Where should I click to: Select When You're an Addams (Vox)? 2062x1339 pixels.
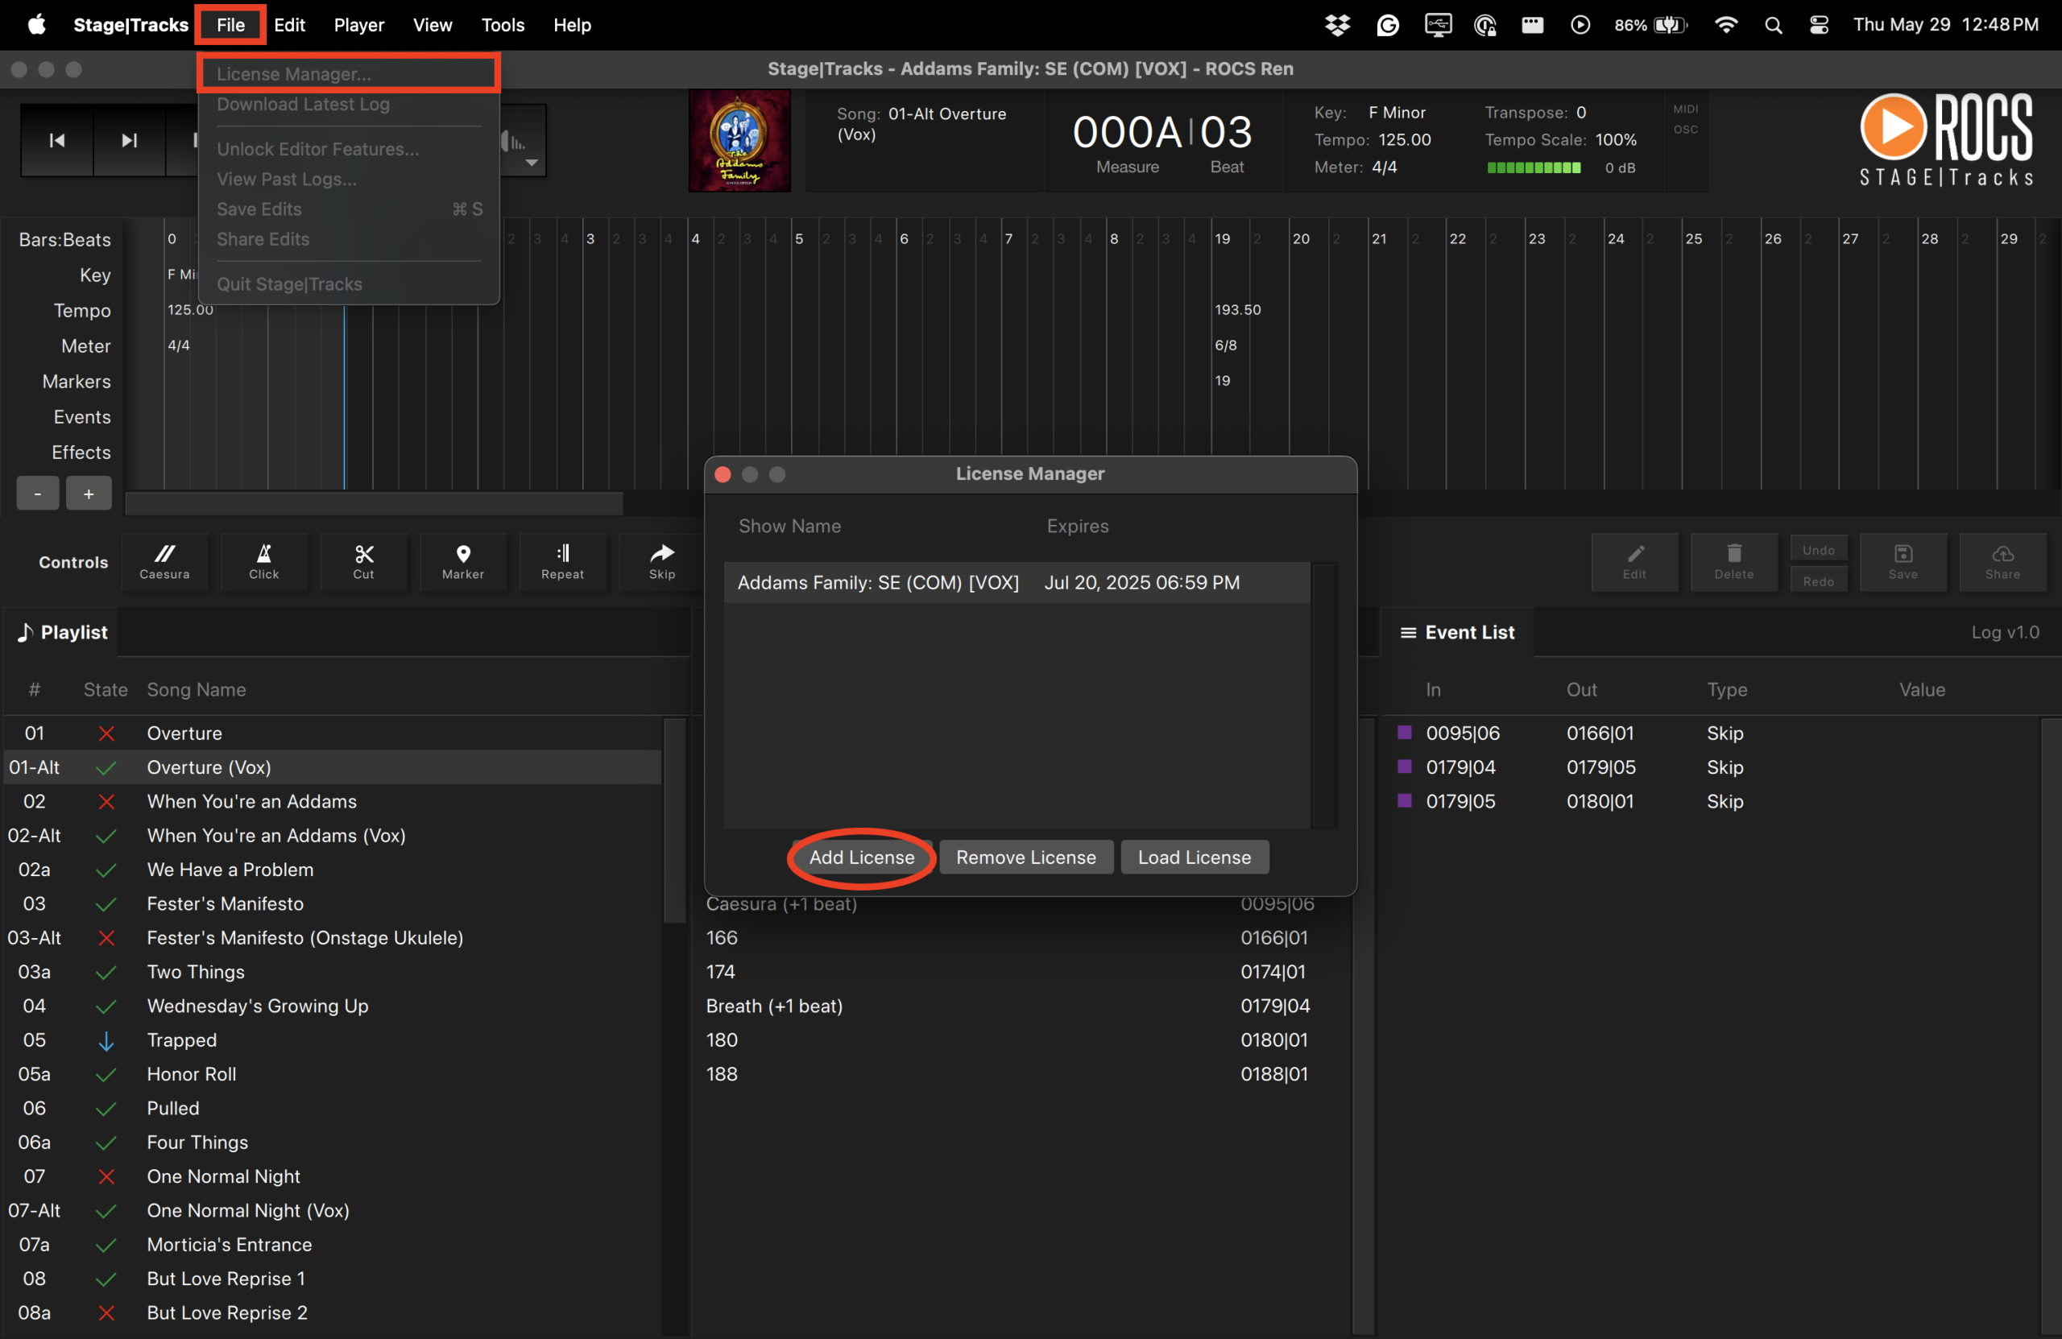[333, 836]
